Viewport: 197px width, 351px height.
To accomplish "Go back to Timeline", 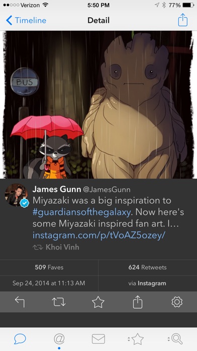I will pos(26,20).
